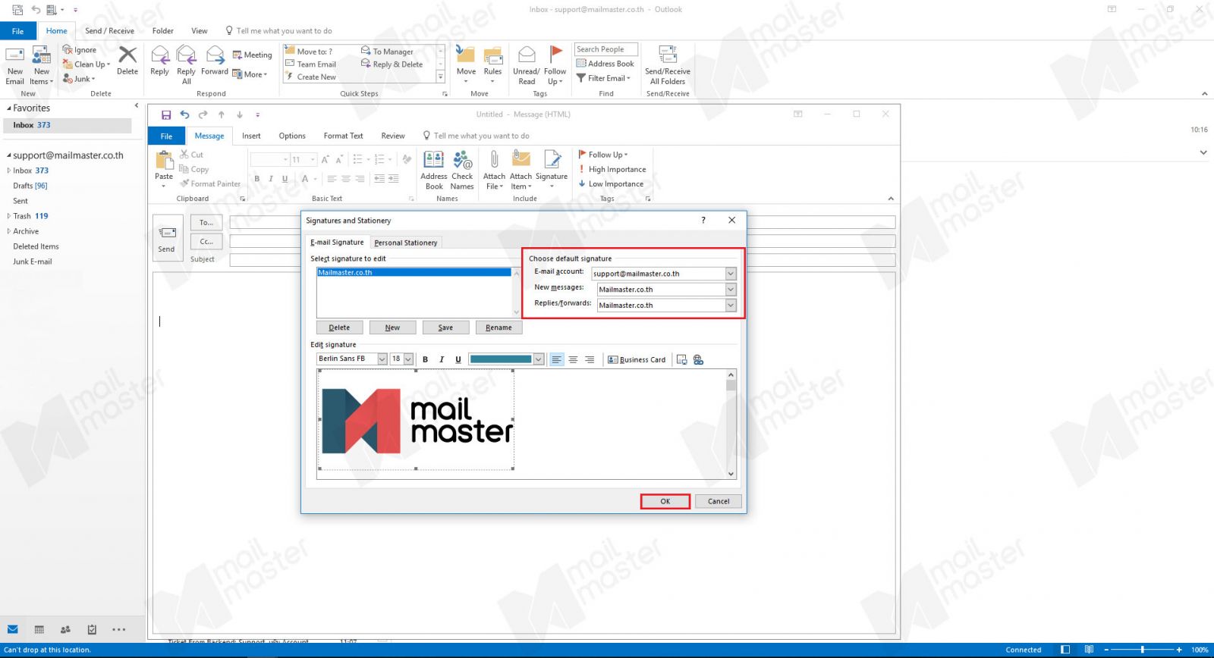This screenshot has height=658, width=1214.
Task: Open Address Book in Find group
Action: [605, 64]
